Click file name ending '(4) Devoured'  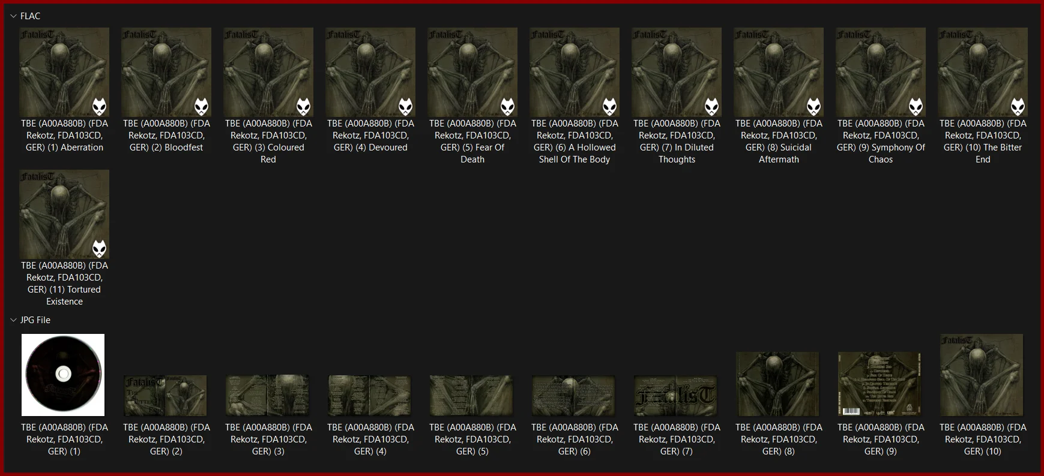click(370, 135)
